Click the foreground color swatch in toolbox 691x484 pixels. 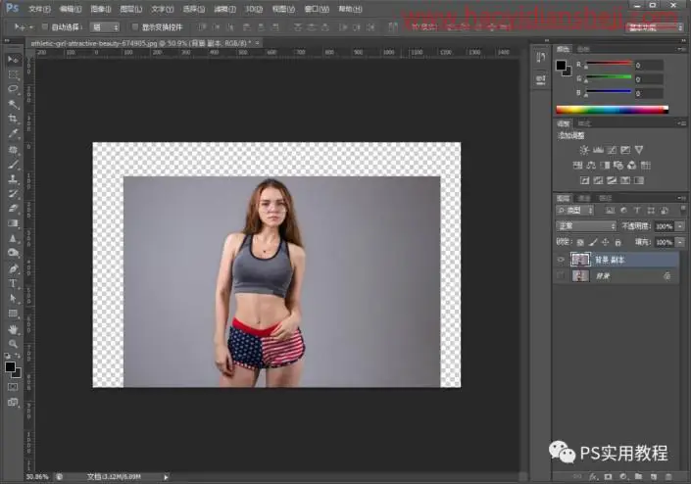tap(10, 367)
